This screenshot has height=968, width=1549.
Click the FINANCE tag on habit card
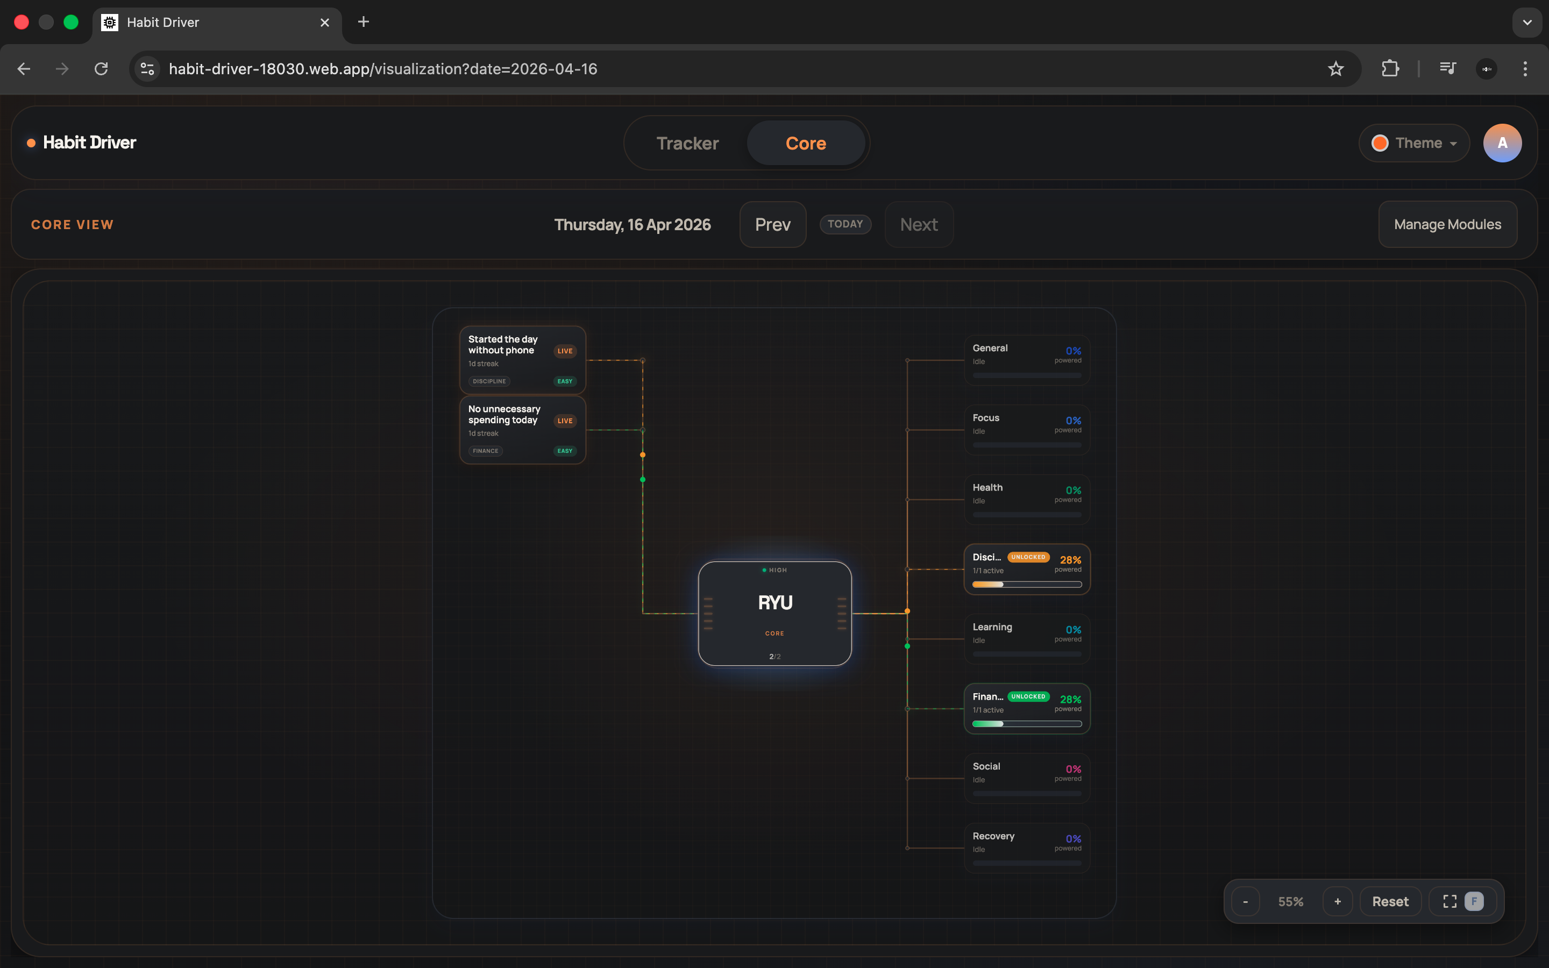485,451
